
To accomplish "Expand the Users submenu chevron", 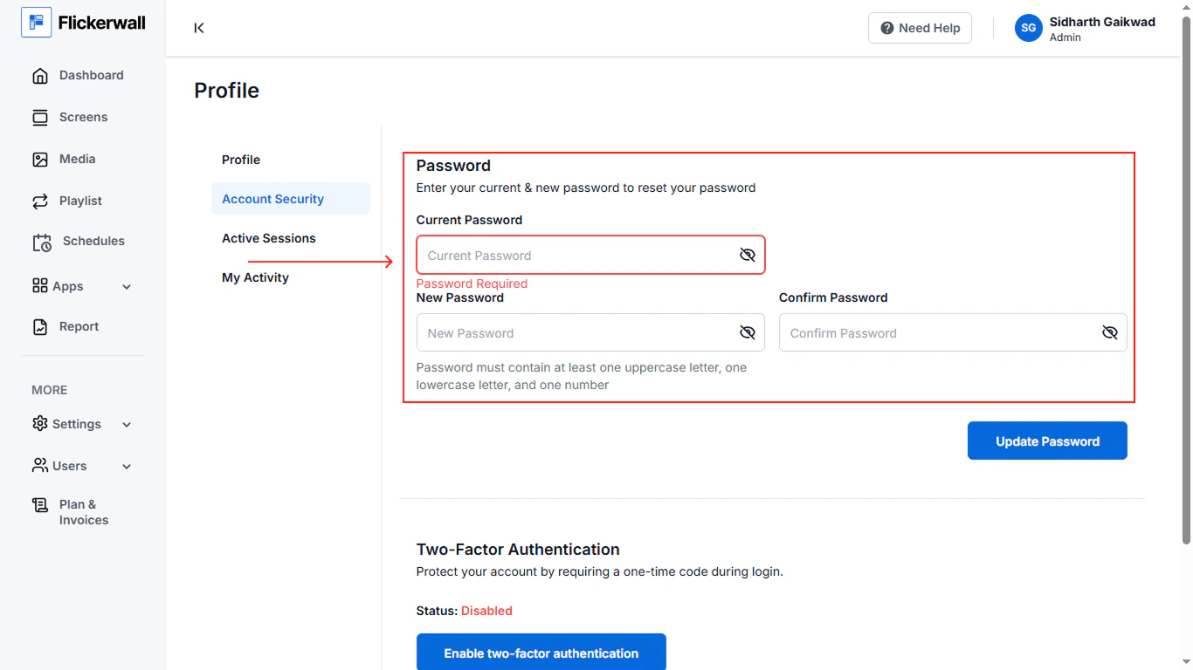I will [x=127, y=467].
